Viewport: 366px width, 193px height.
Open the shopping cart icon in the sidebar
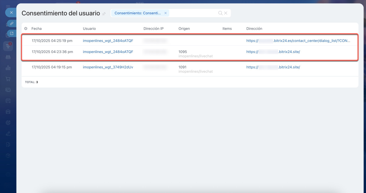pyautogui.click(x=8, y=79)
